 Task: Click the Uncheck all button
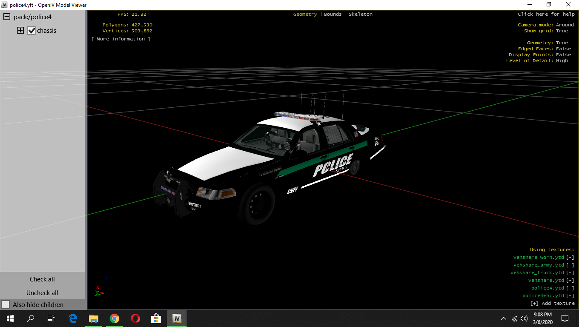coord(42,293)
